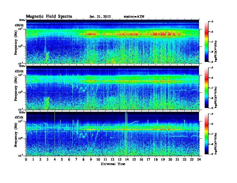Click hour 3 on the time axis

[x=48, y=160]
